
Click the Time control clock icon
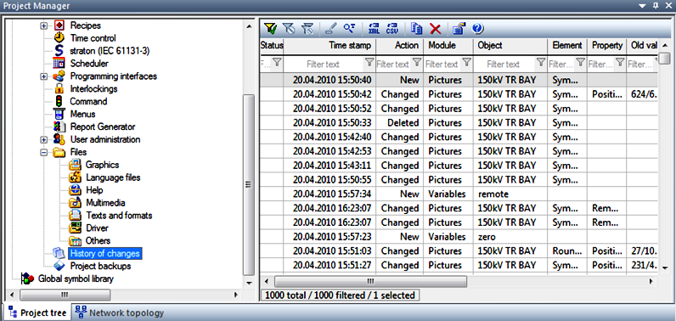(59, 38)
